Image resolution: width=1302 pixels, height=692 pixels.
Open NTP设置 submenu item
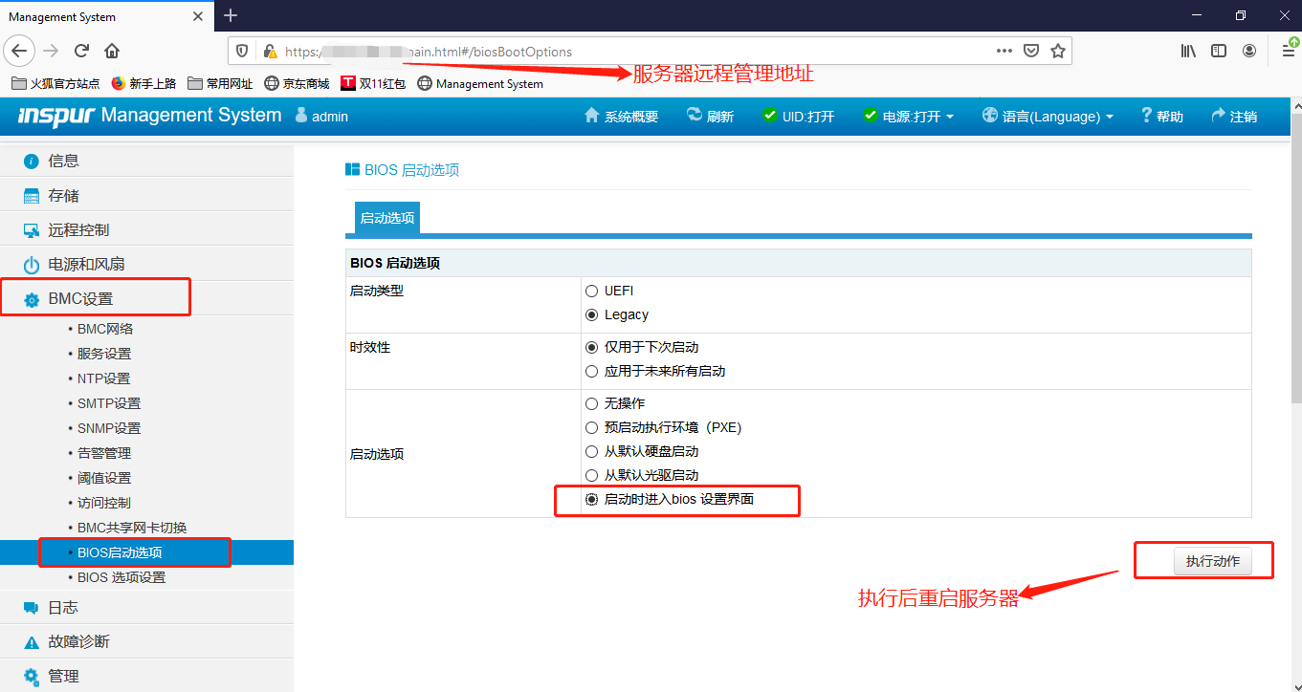[103, 378]
